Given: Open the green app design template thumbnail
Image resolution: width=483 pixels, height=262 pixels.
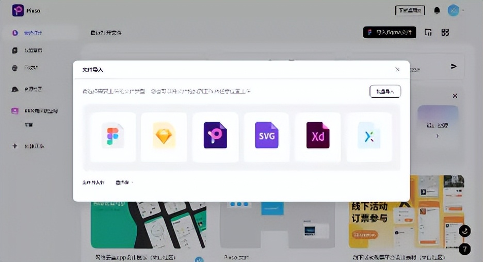Looking at the screenshot, I should click(x=149, y=225).
